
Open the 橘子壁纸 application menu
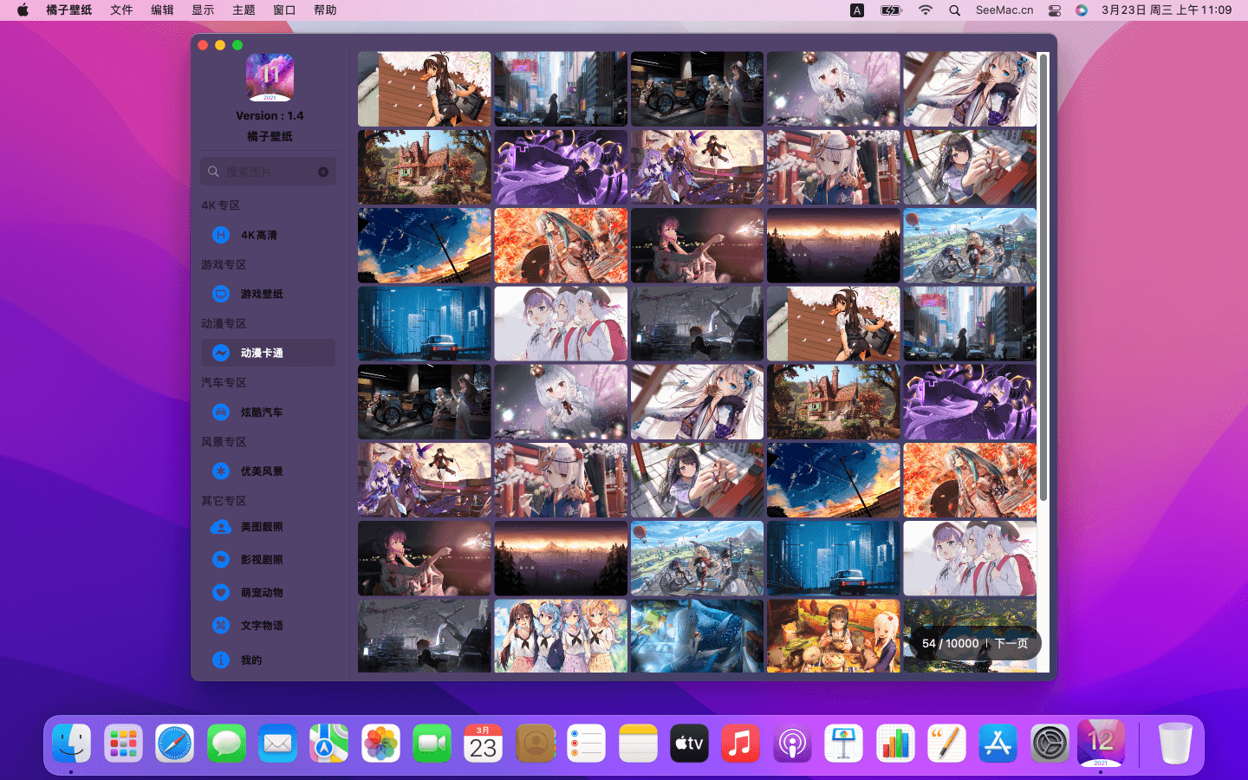click(69, 10)
